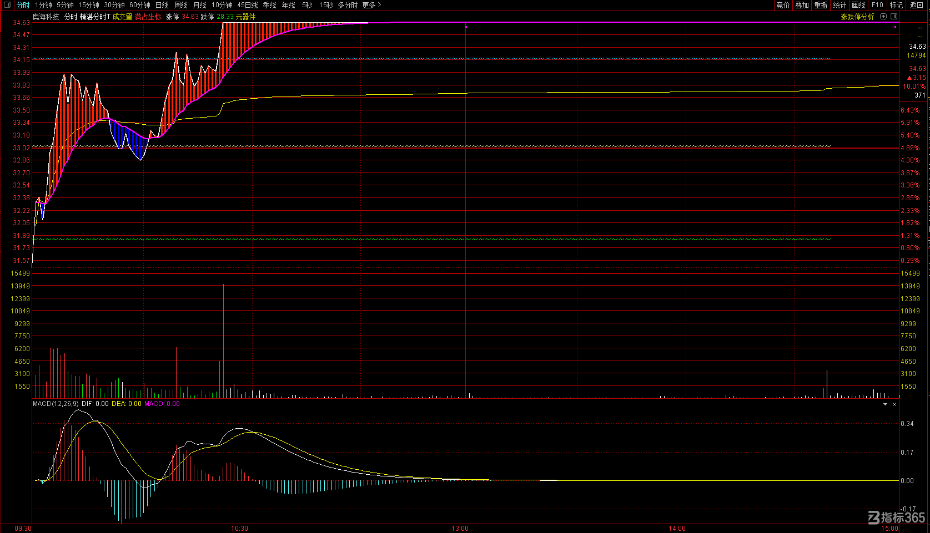Click the 6.43% right axis label
The width and height of the screenshot is (930, 533).
coord(910,110)
